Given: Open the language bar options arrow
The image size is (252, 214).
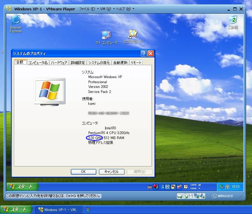Looking at the screenshot, I should point(199,189).
